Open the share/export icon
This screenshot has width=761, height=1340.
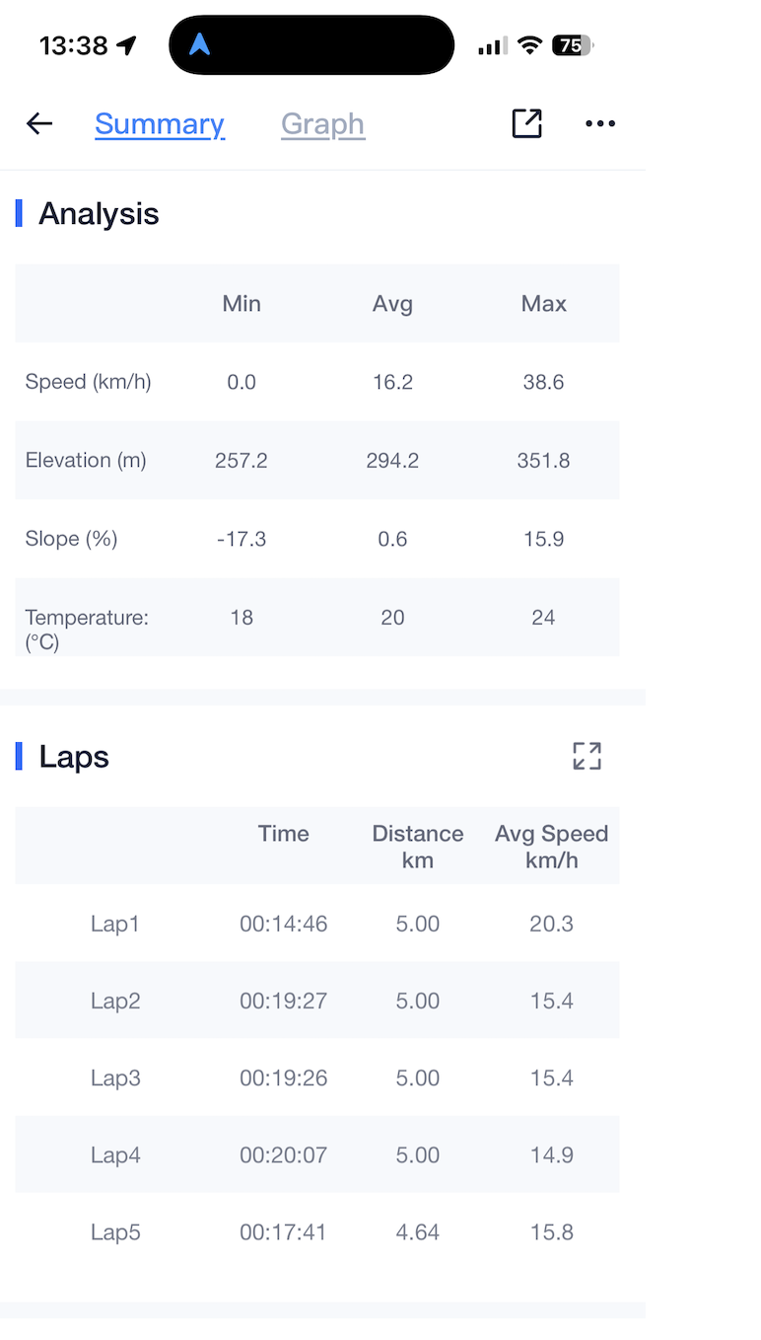point(526,123)
